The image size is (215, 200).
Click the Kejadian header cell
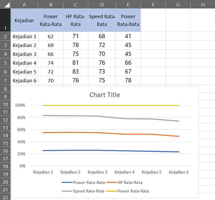24,20
